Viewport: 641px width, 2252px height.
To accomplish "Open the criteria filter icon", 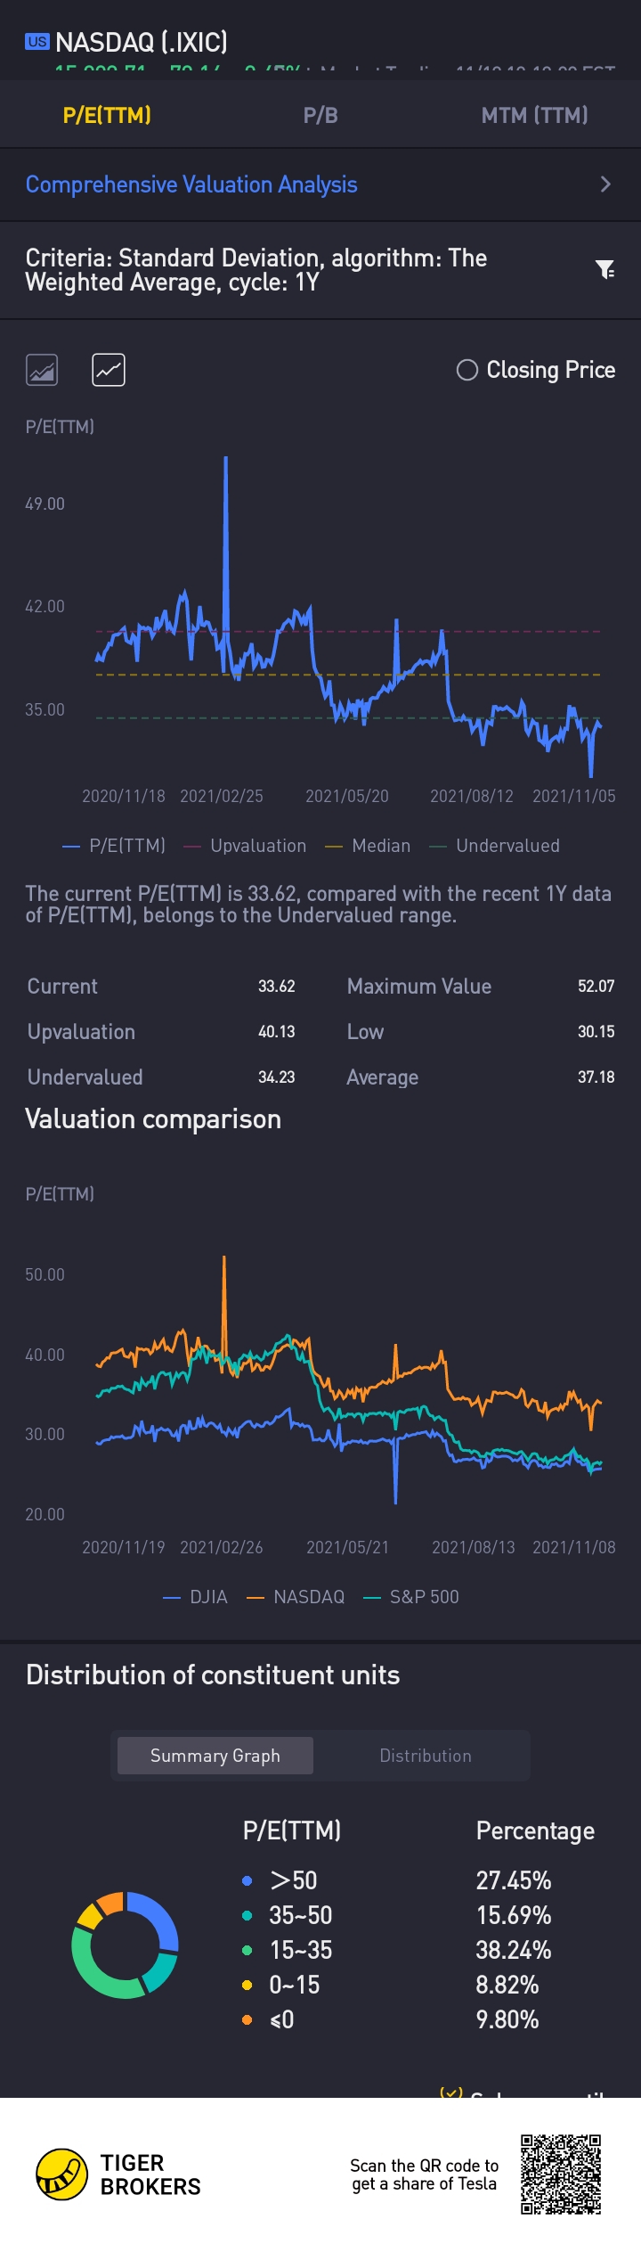I will (x=604, y=269).
